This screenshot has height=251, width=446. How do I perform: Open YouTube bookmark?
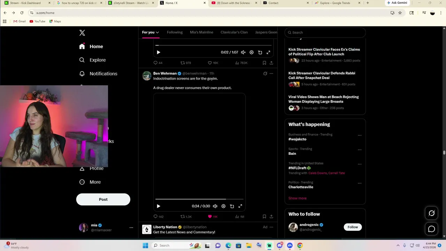[37, 21]
